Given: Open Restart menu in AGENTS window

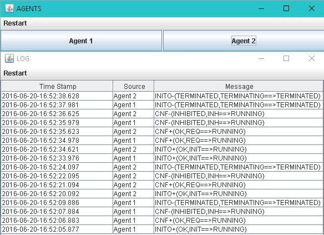Looking at the screenshot, I should [15, 23].
